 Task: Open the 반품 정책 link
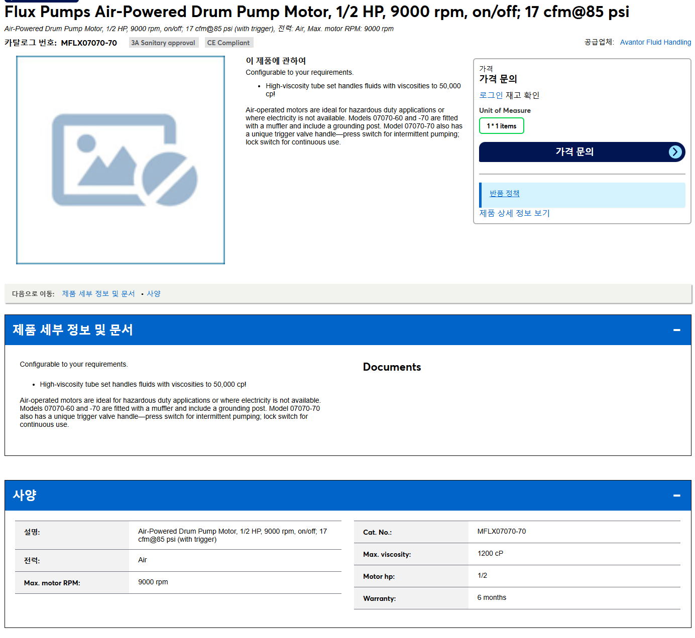point(504,193)
